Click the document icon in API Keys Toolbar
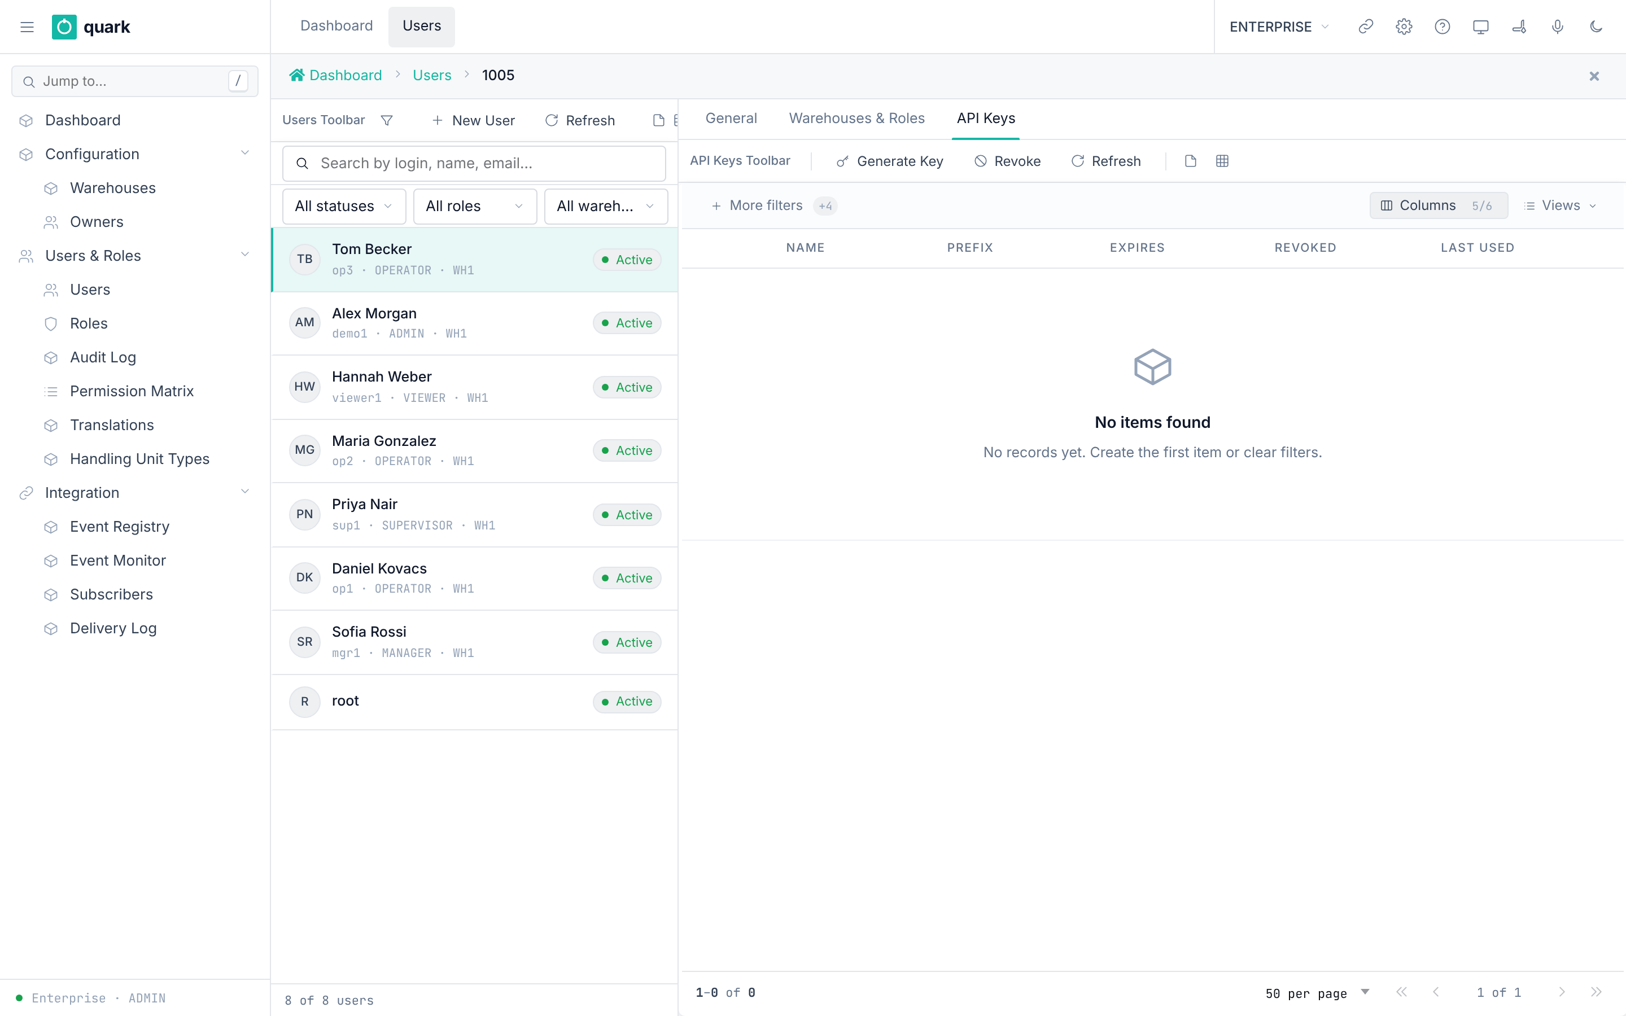The image size is (1626, 1016). pos(1190,161)
